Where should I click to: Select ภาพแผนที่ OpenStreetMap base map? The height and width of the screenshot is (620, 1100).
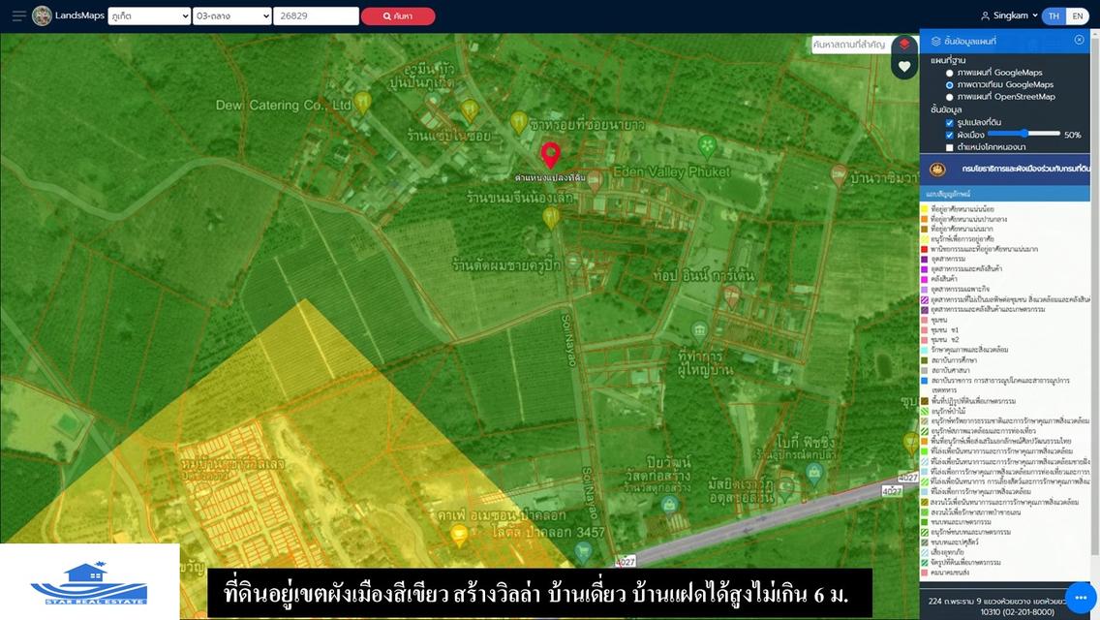(949, 97)
